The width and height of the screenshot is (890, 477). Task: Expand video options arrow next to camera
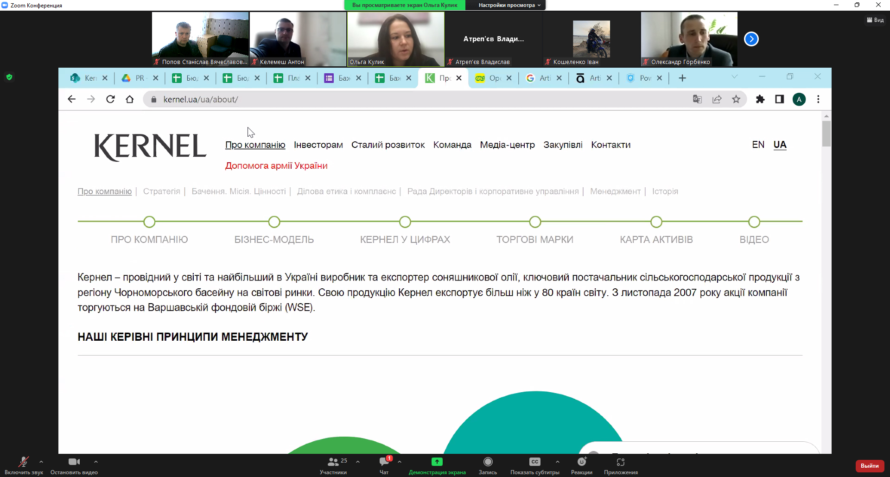[96, 462]
